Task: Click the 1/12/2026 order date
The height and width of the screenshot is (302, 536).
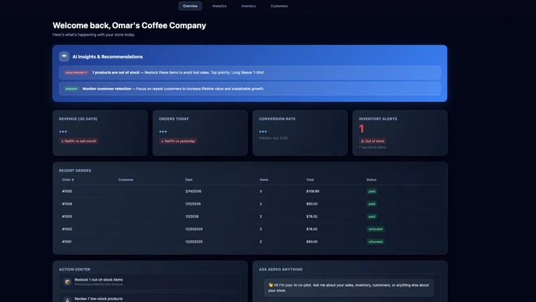Action: coord(193,204)
